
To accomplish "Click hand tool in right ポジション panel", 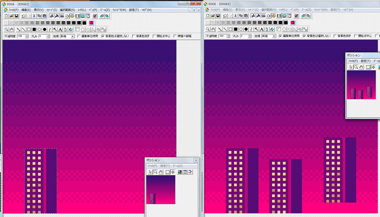I will [361, 67].
